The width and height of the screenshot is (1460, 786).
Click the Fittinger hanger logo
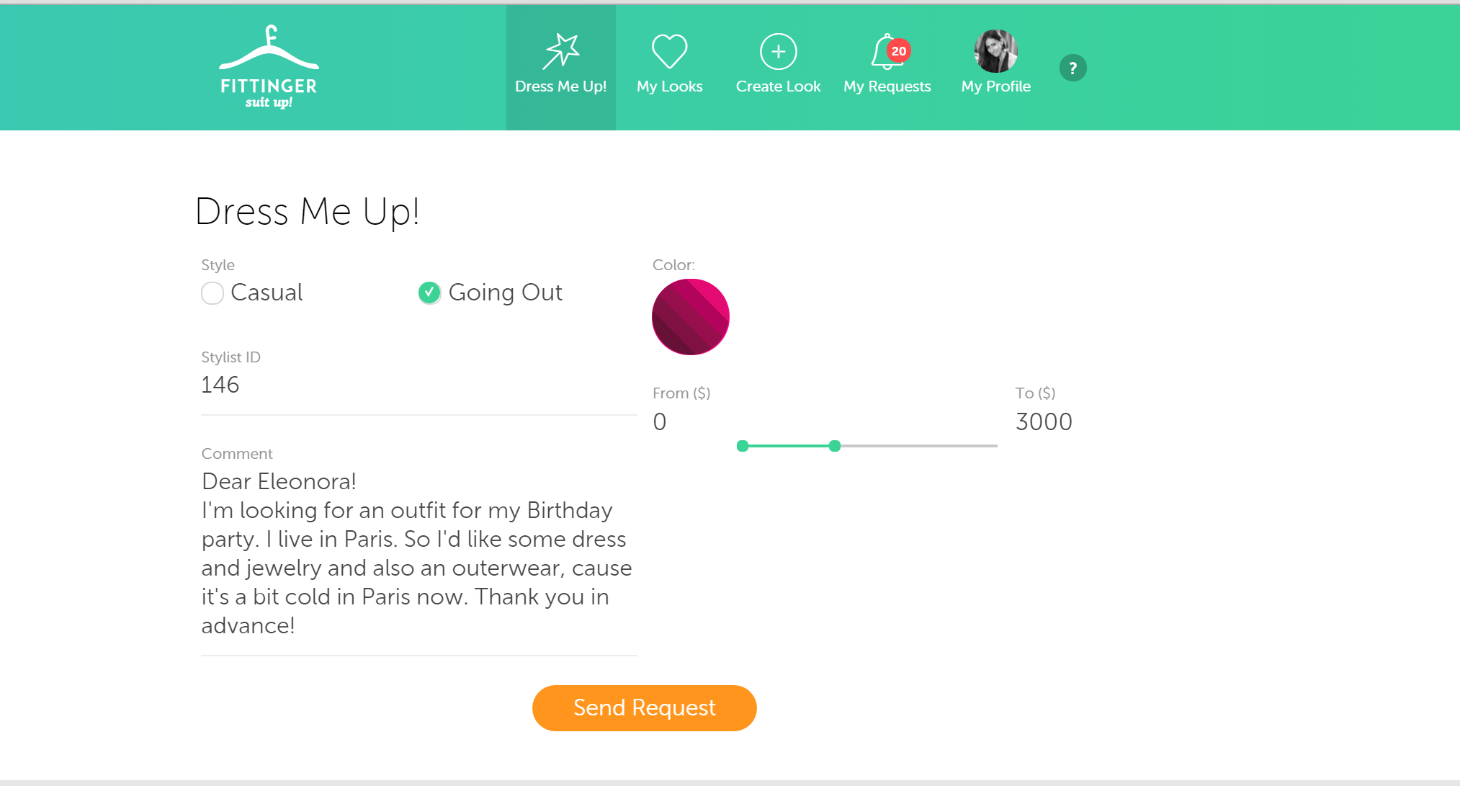click(269, 67)
